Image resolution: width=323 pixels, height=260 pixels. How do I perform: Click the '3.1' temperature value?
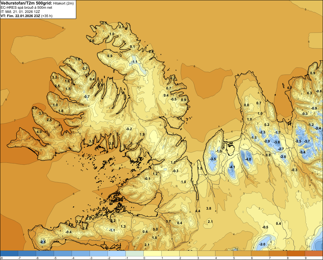coord(41,113)
